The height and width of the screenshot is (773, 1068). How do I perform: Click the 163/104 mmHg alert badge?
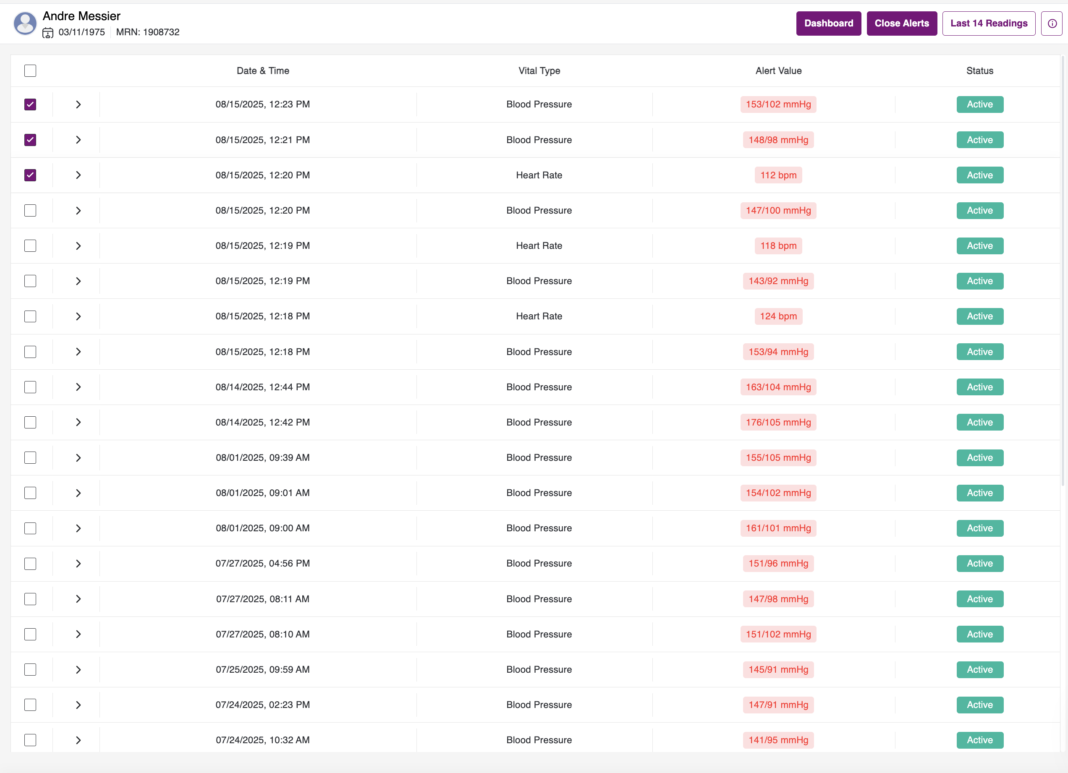click(778, 387)
